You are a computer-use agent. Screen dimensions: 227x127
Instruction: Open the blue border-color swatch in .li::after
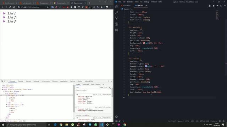(x=146, y=66)
